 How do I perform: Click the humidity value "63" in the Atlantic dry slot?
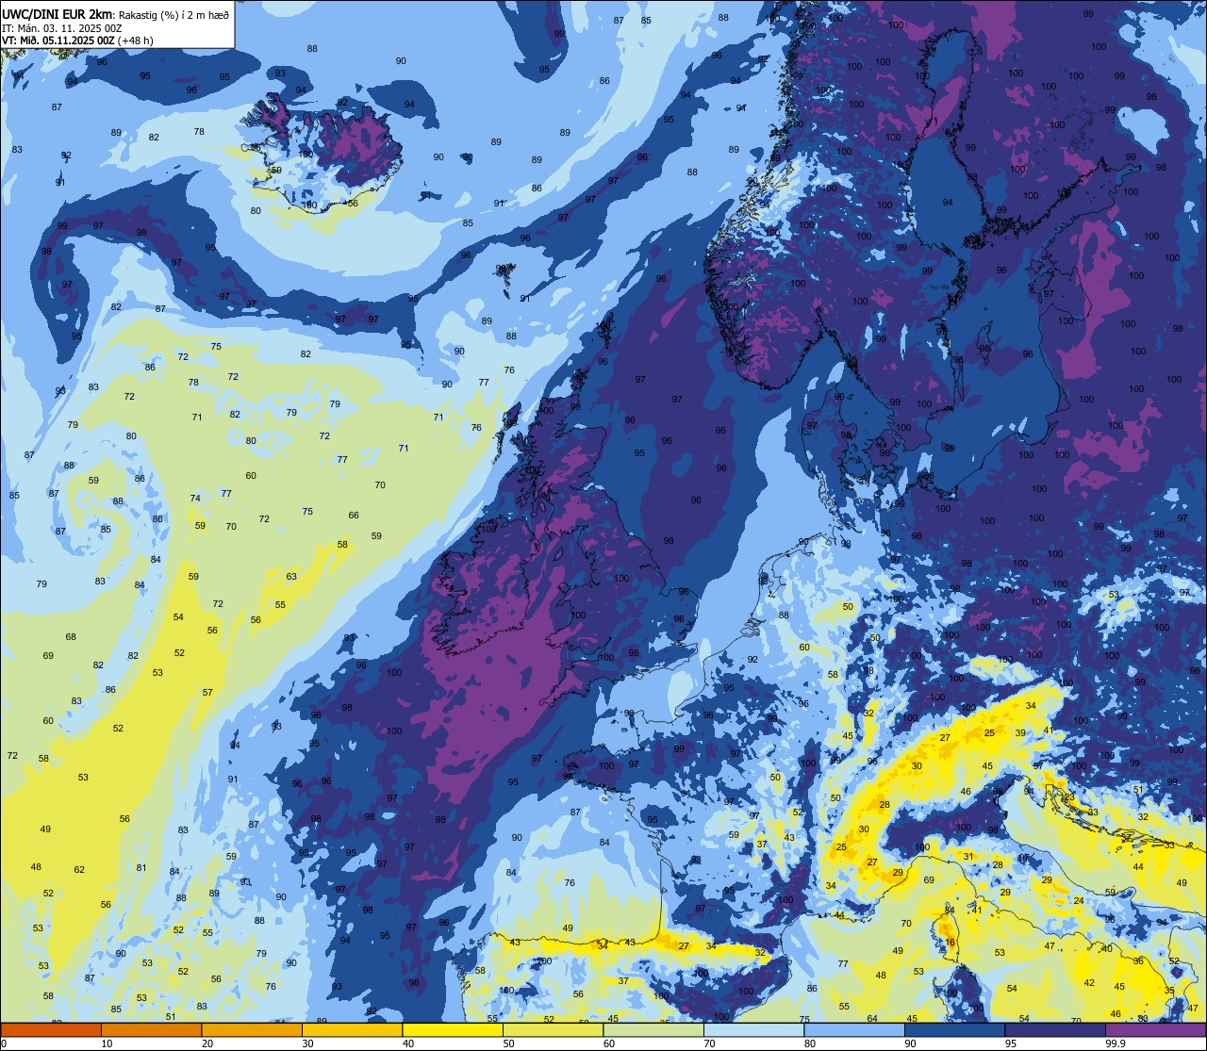pos(291,577)
